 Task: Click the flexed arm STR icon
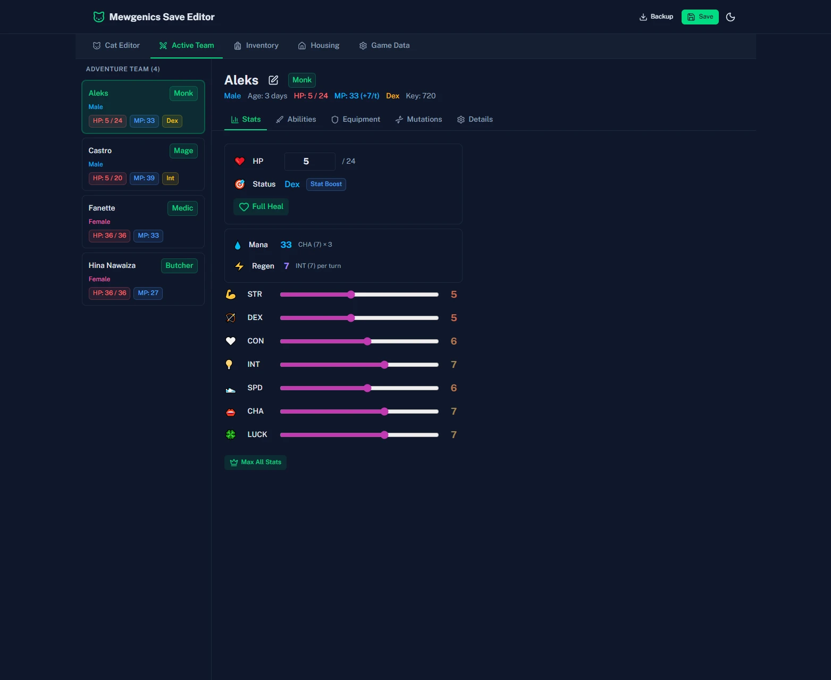pyautogui.click(x=231, y=294)
